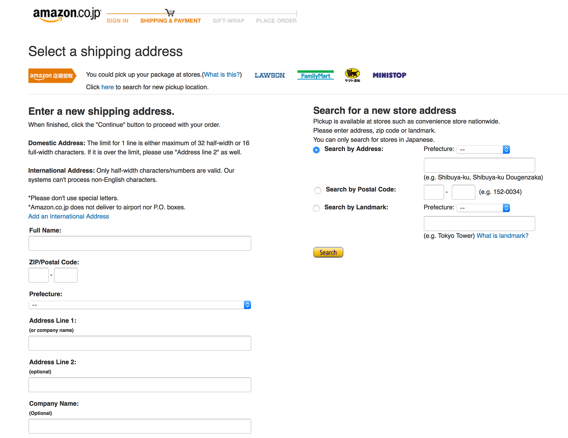Click the 'What is this?' link
This screenshot has width=568, height=438.
pyautogui.click(x=222, y=75)
